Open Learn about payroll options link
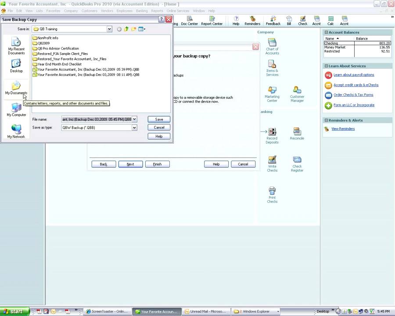This screenshot has height=316, width=395. [354, 75]
